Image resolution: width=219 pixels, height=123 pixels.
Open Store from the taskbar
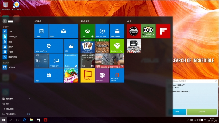pyautogui.click(x=39, y=120)
